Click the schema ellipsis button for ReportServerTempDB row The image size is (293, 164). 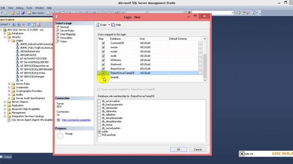pos(201,73)
